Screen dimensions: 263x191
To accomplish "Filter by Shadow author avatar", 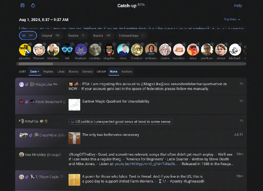I will tap(39, 49).
